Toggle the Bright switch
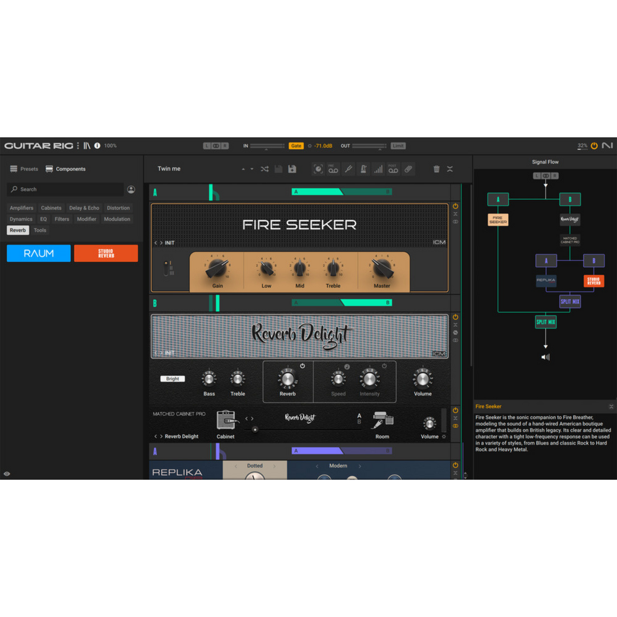 click(x=173, y=379)
